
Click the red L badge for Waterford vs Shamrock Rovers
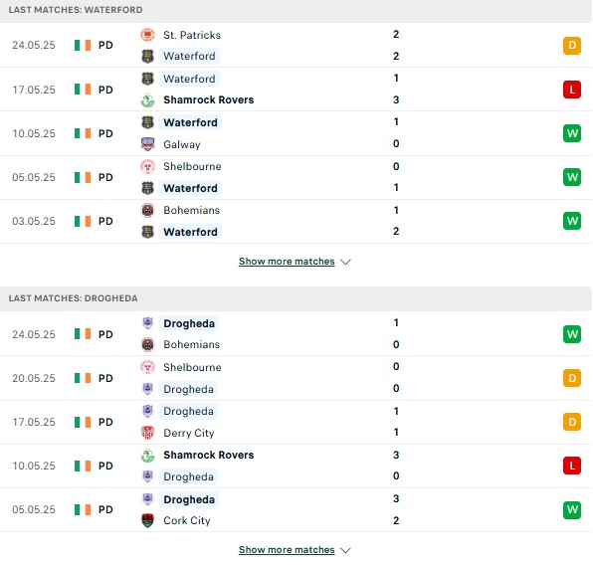point(572,90)
